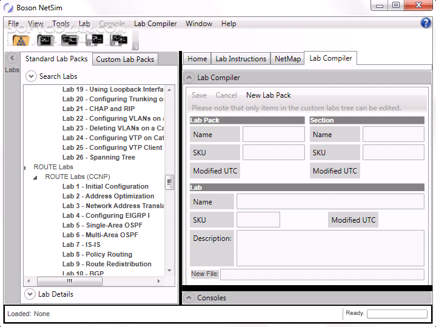Open the Help menu

tap(229, 24)
